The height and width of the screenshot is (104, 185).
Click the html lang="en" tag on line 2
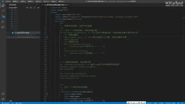[x=60, y=10]
